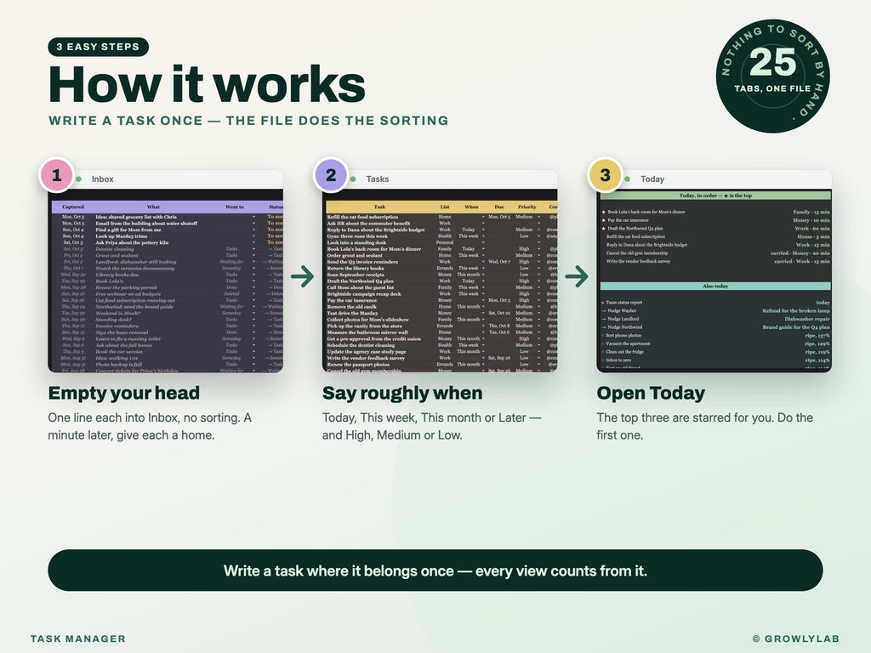Click the 'Say roughly when' heading
This screenshot has width=871, height=653.
(x=402, y=393)
